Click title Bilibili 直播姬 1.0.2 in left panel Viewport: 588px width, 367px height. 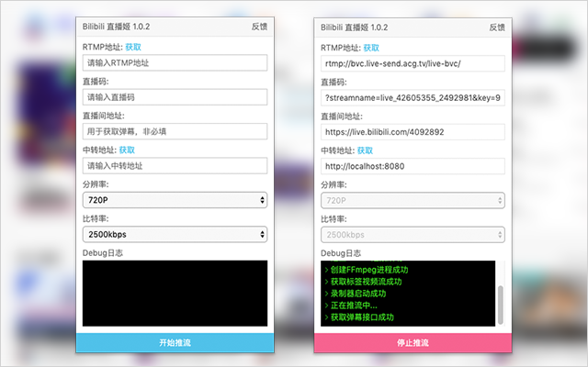[117, 27]
